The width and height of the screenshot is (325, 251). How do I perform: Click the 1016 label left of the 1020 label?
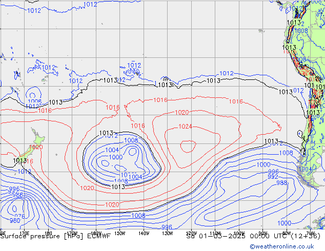click(160, 100)
